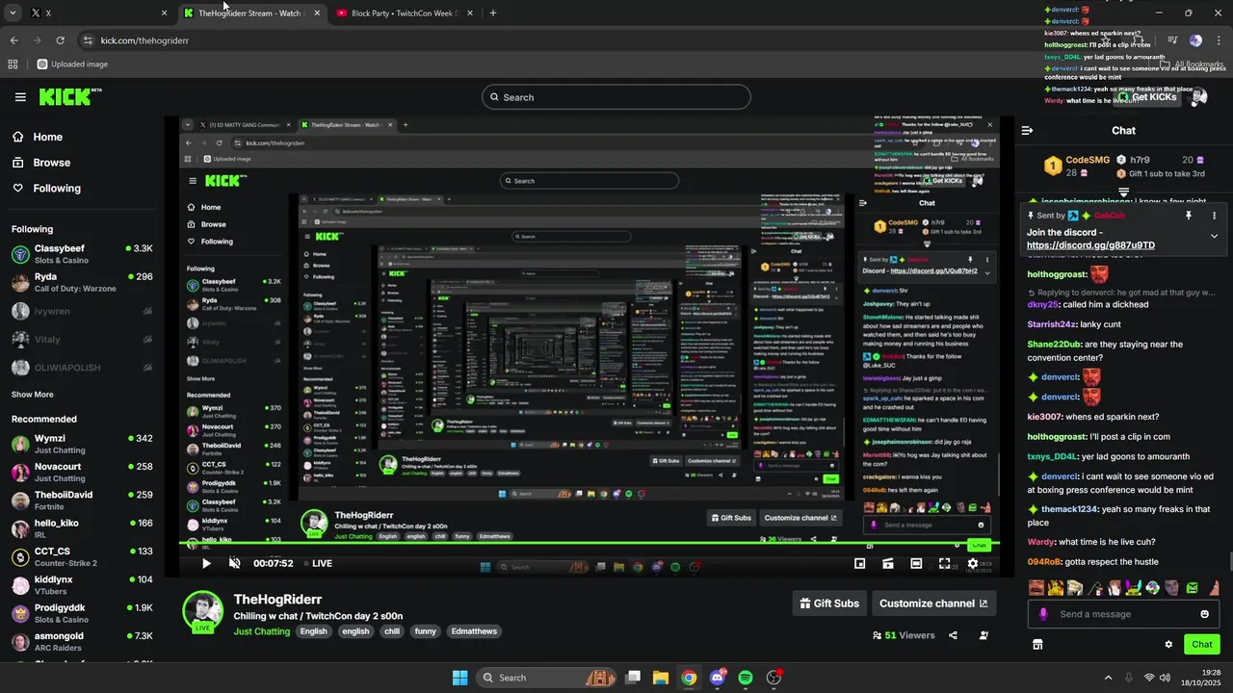The image size is (1233, 693).
Task: Open asmongold in Recommended channels
Action: coord(82,641)
